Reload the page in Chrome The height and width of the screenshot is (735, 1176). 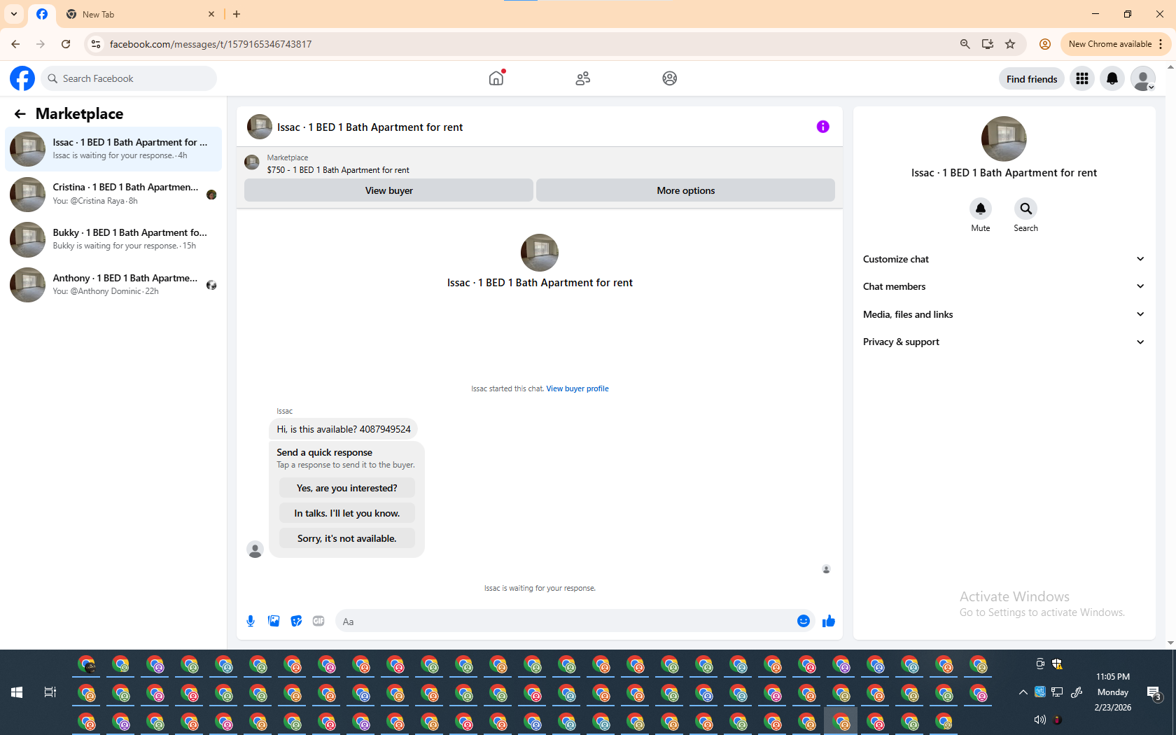coord(66,44)
